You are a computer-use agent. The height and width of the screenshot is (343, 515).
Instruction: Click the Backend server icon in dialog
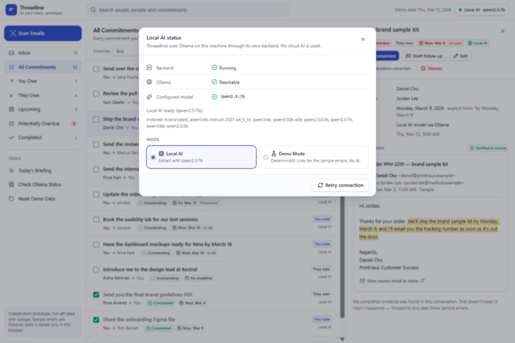click(149, 68)
